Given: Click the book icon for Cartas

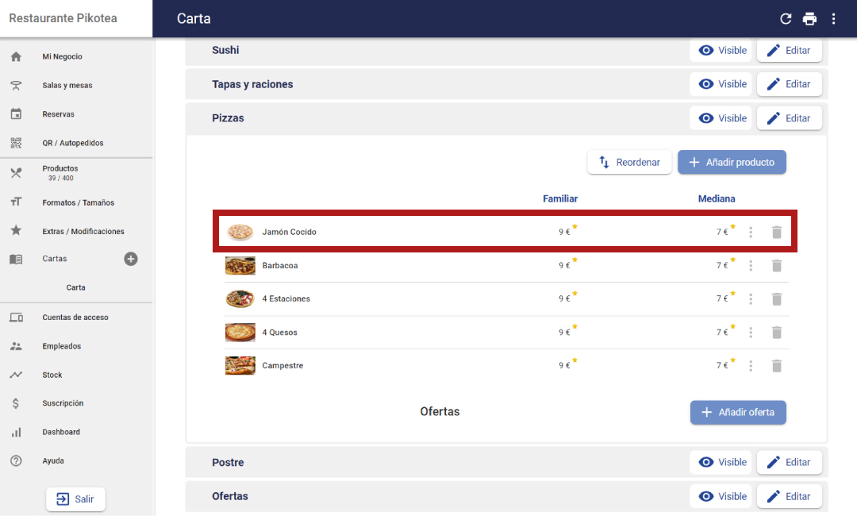Looking at the screenshot, I should [x=16, y=259].
